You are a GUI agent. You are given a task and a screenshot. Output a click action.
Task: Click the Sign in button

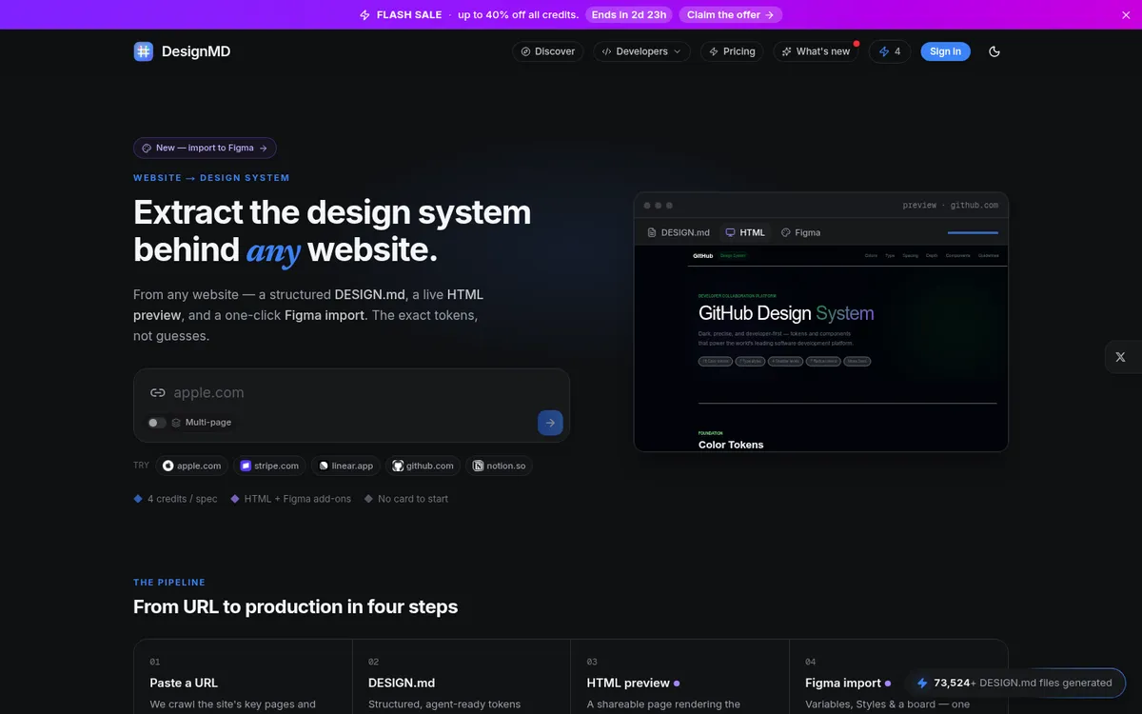pyautogui.click(x=945, y=51)
